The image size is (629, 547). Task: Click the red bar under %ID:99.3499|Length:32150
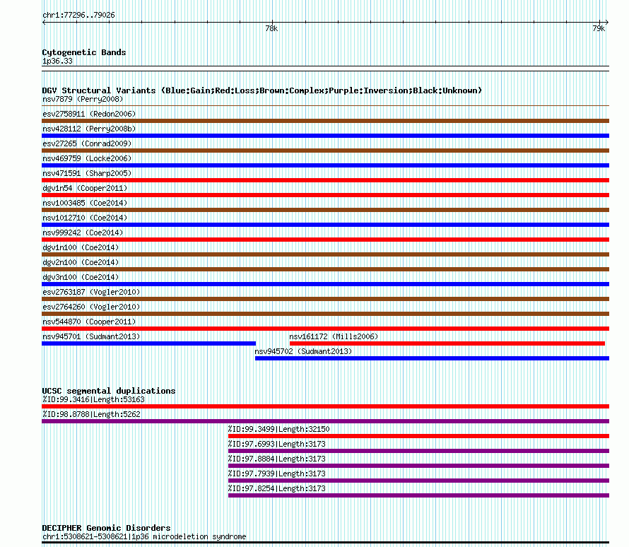tap(419, 436)
